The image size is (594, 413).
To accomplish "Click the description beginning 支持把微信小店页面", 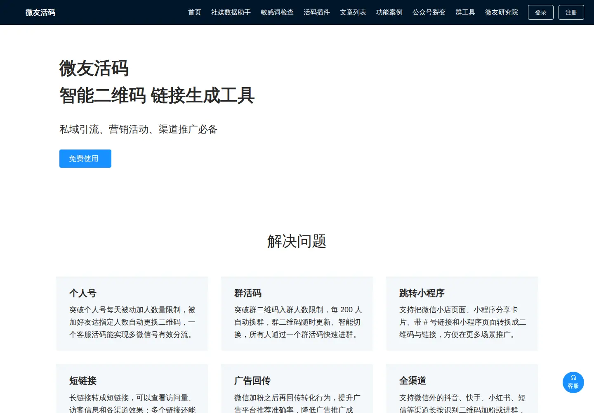I will [x=463, y=322].
